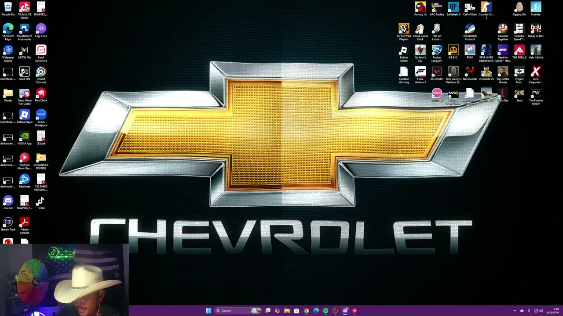Open Far Far West Playtest icon

(x=404, y=32)
